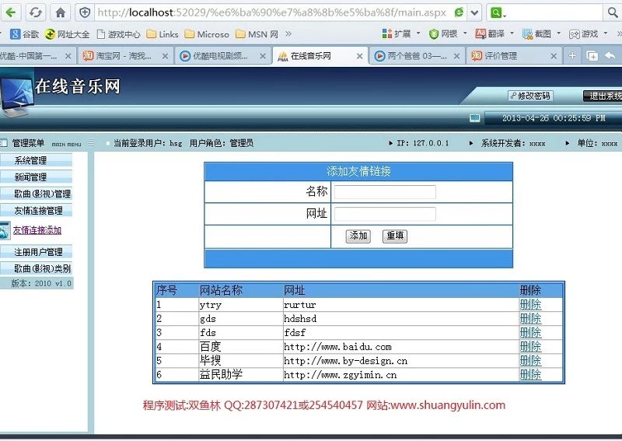
Task: Open the 友情连接添加 link
Action: [37, 230]
